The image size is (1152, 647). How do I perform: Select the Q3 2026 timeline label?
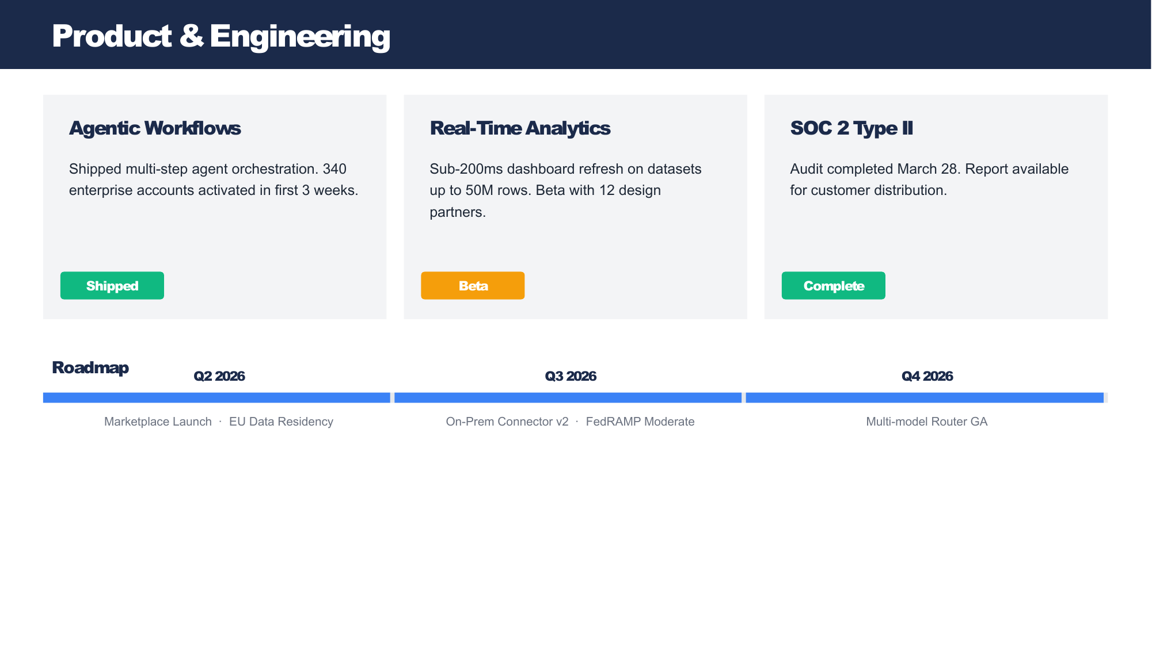(x=571, y=376)
